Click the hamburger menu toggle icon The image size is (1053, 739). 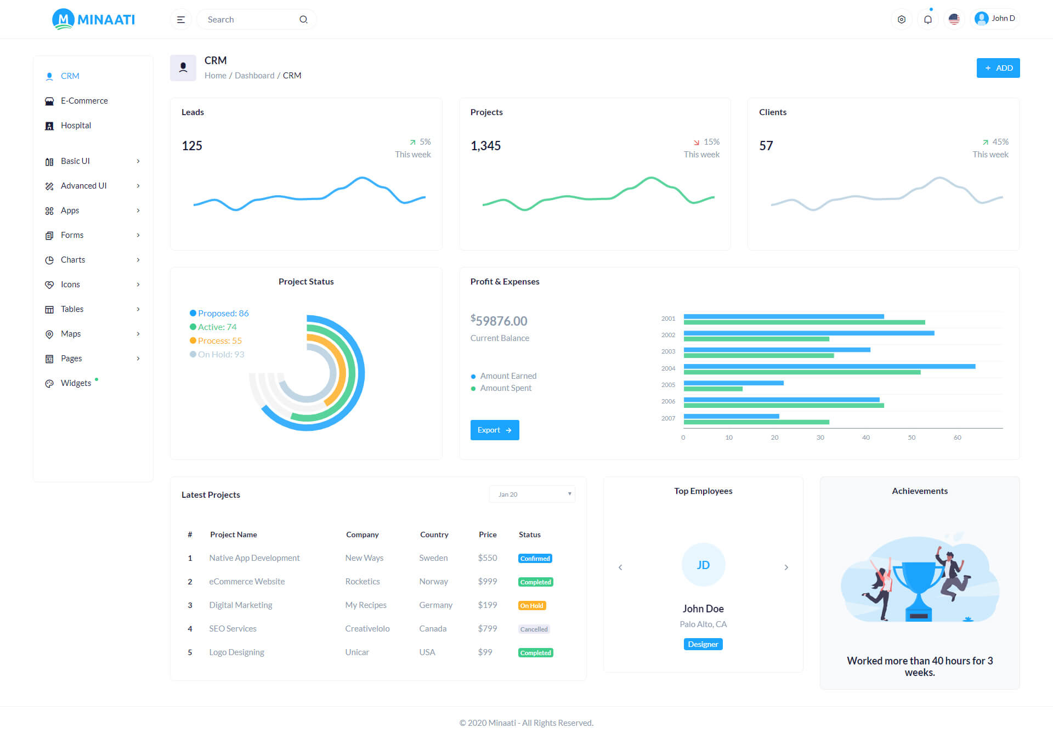(x=180, y=20)
